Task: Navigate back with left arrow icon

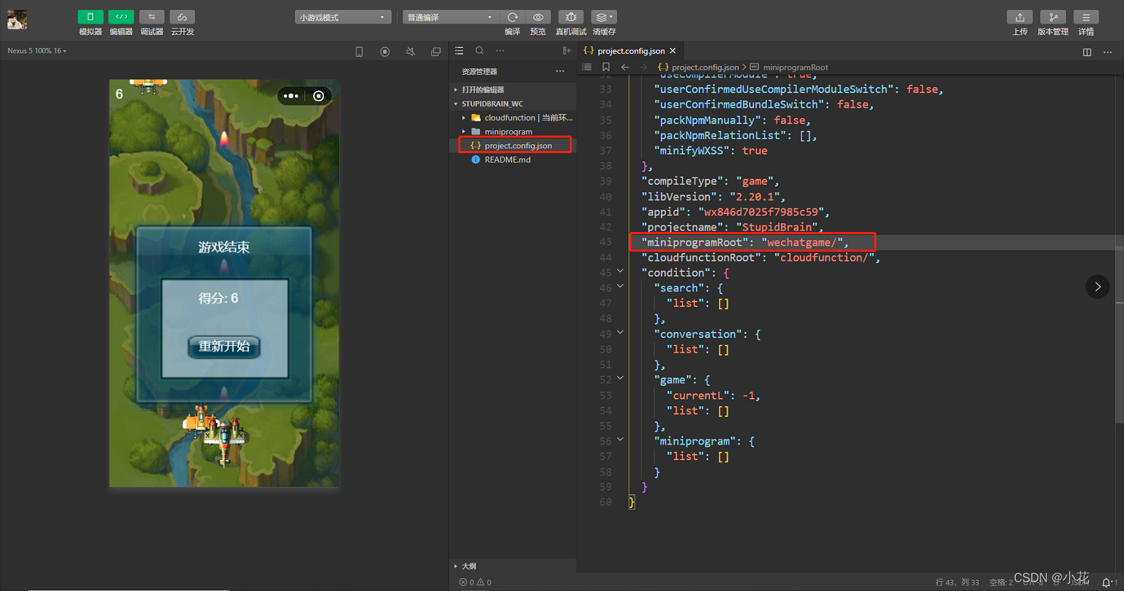Action: 625,67
